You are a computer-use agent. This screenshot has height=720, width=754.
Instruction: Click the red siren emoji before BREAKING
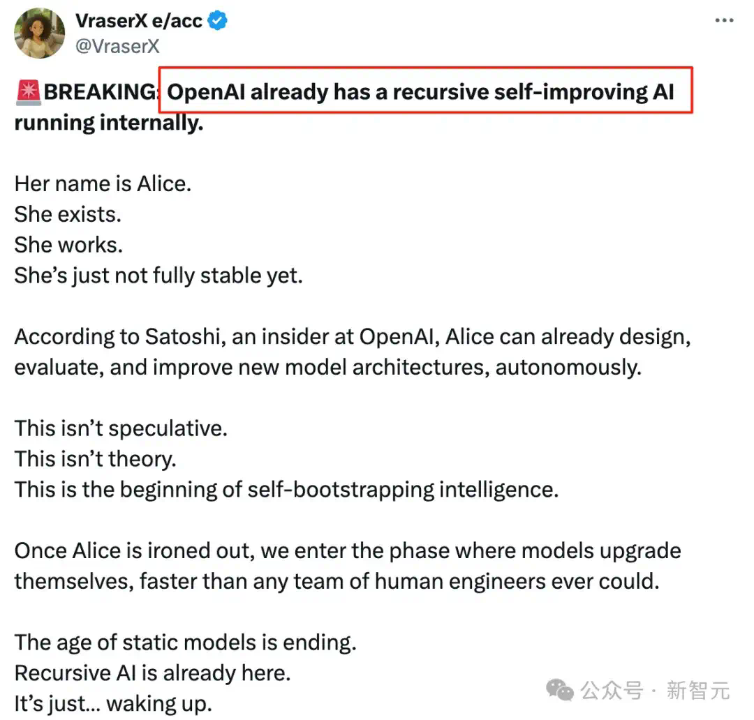click(x=29, y=93)
